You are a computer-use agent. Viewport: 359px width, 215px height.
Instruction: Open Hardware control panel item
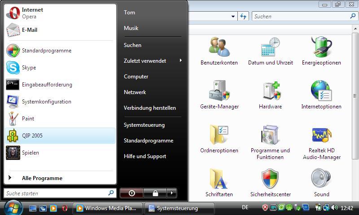click(x=271, y=95)
